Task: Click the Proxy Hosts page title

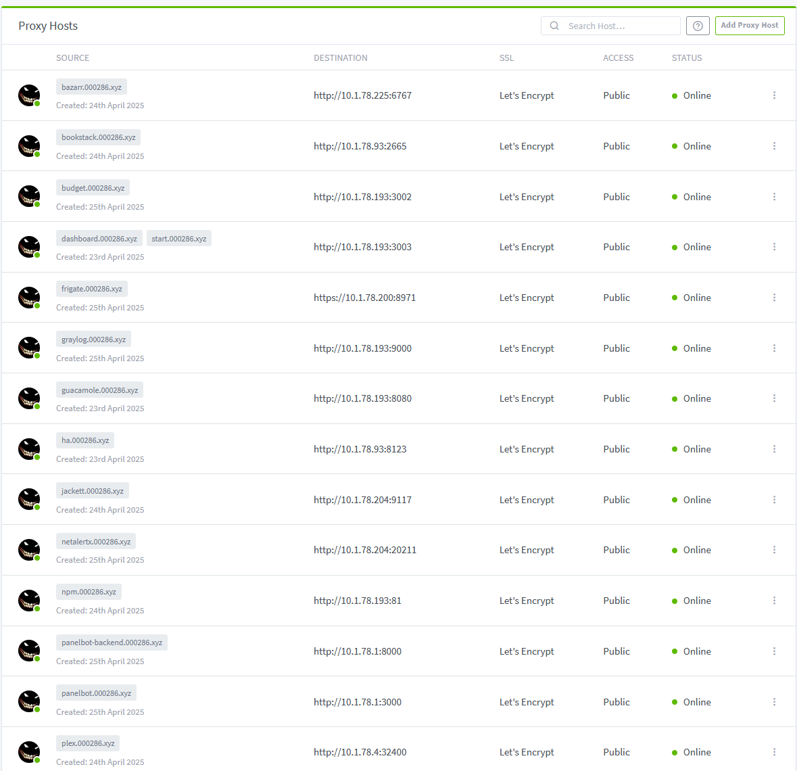Action: click(x=48, y=26)
